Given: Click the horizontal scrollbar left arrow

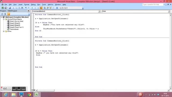Looking at the screenshot, I should 36,90.
